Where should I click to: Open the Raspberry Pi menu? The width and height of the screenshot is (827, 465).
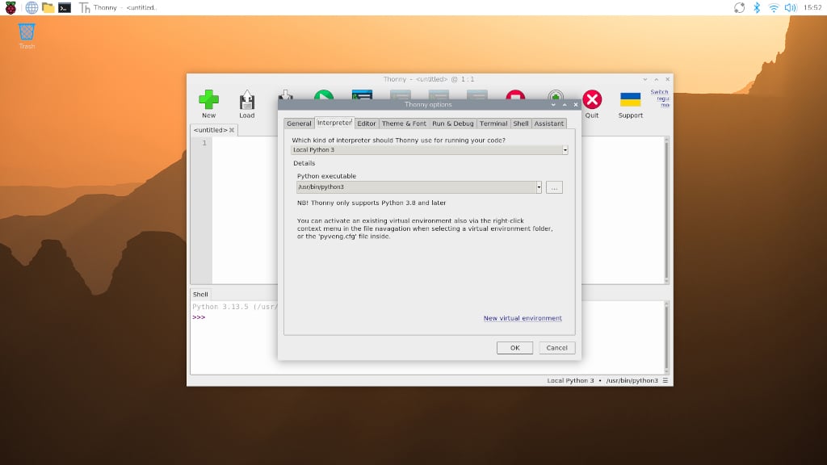coord(10,7)
